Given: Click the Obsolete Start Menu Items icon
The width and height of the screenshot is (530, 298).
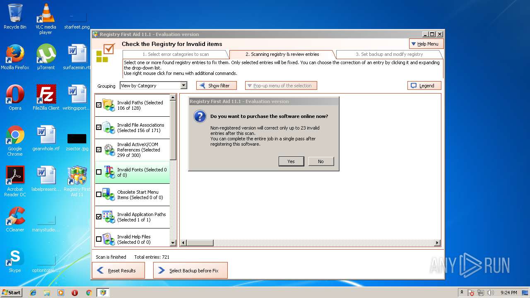Looking at the screenshot, I should tap(108, 195).
